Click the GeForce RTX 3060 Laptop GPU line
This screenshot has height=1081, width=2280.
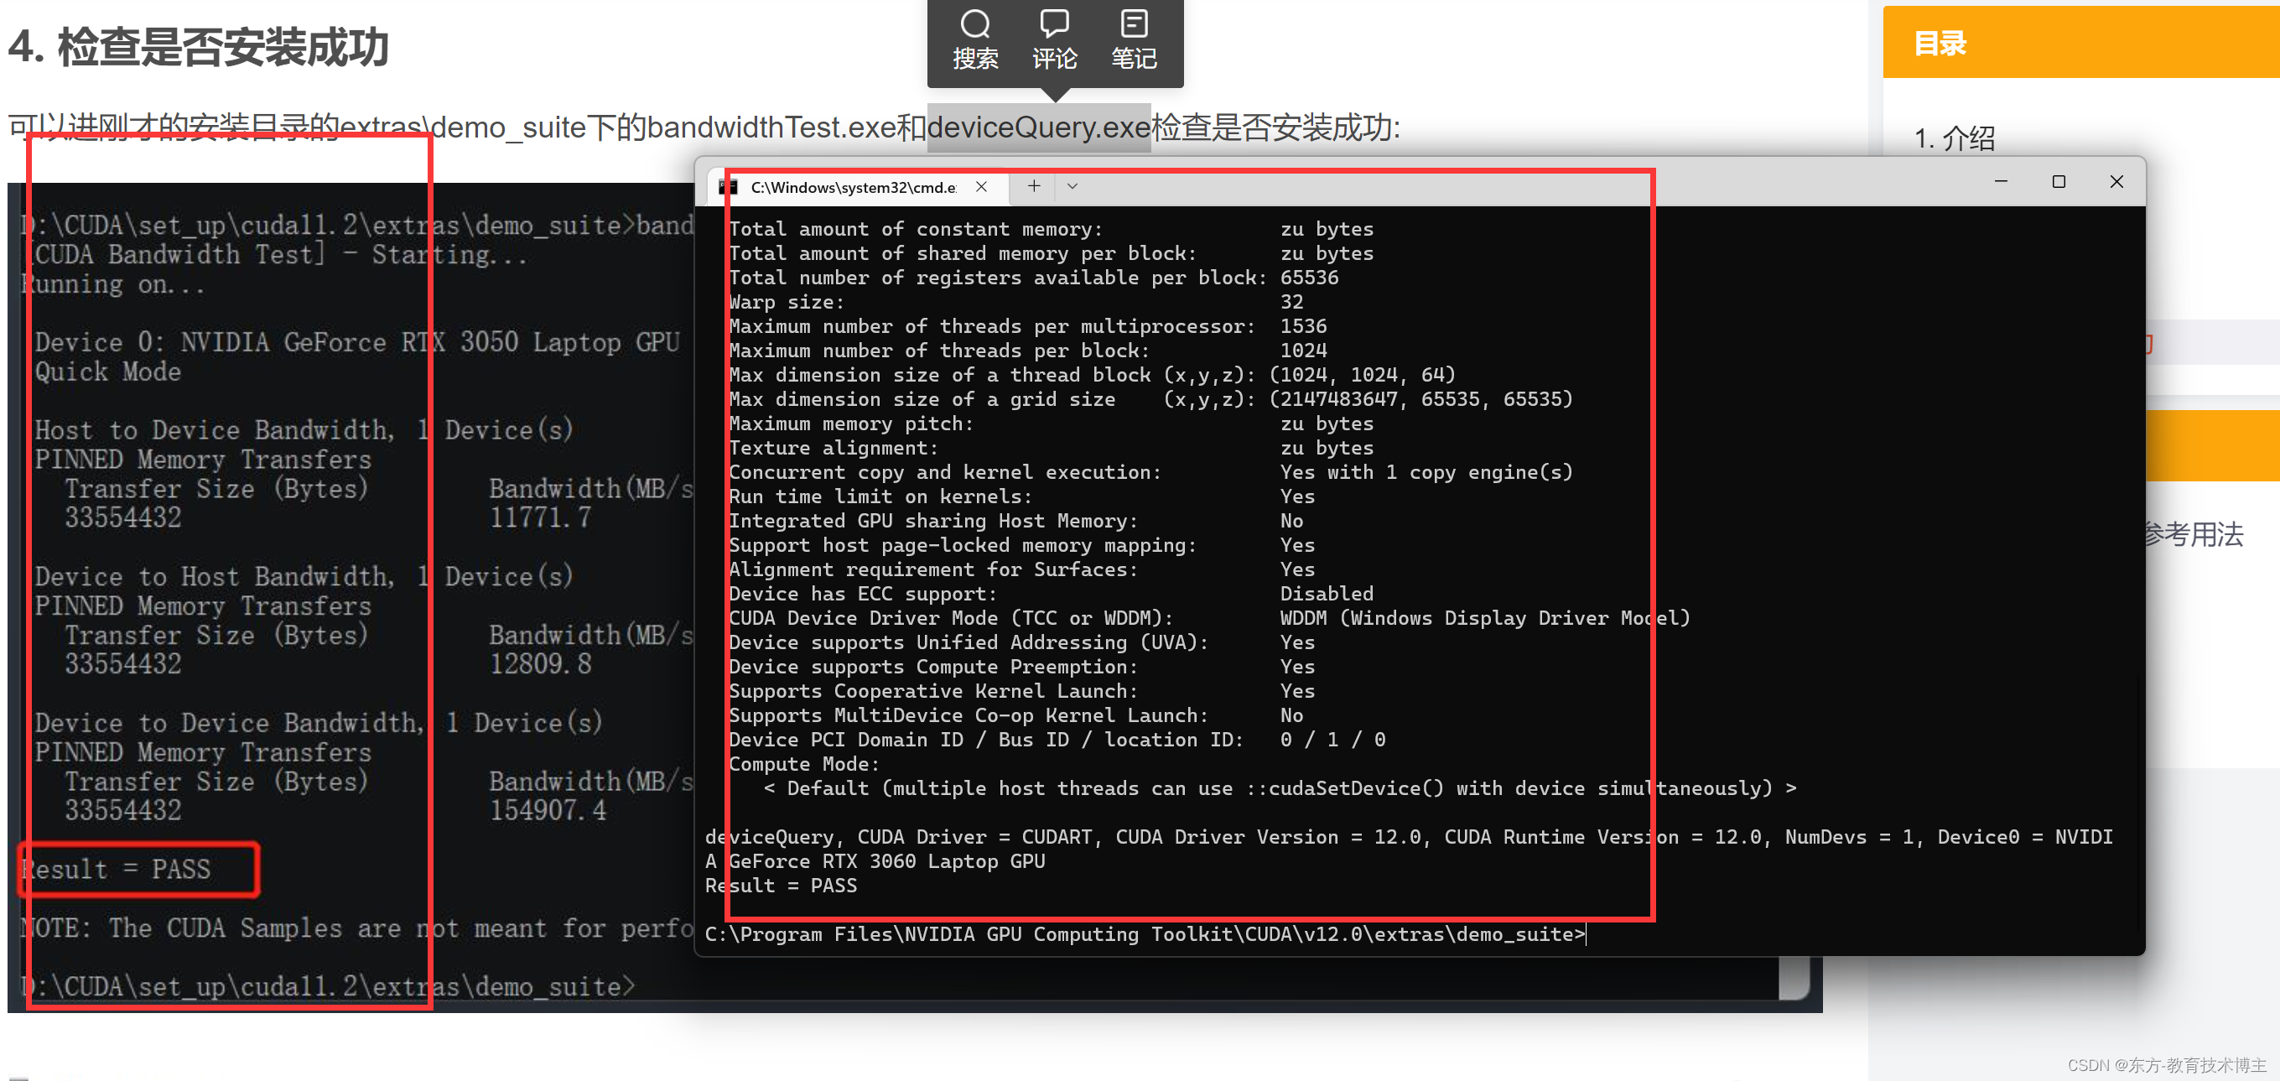pyautogui.click(x=875, y=860)
